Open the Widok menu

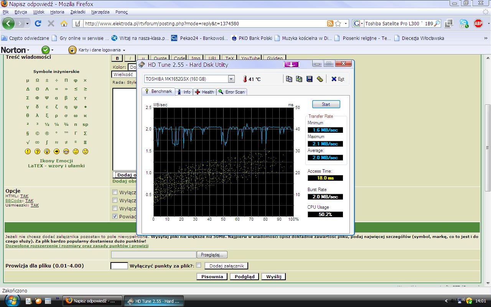click(39, 12)
